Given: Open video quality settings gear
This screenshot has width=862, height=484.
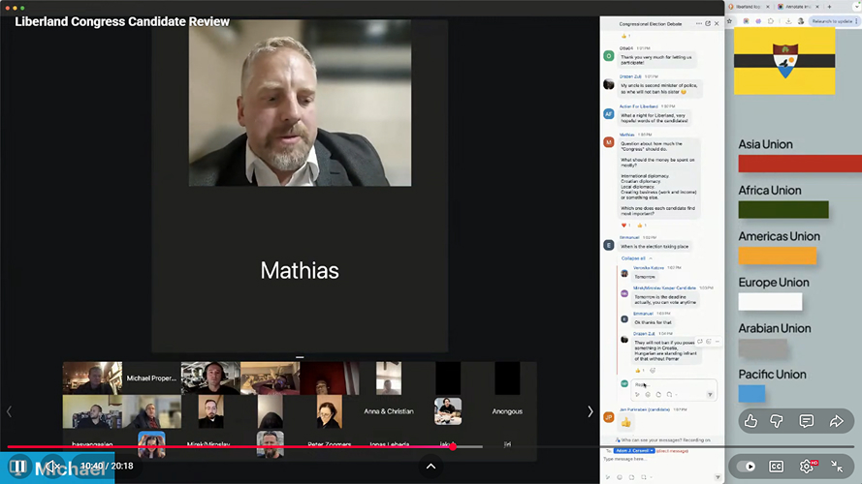Looking at the screenshot, I should tap(807, 466).
